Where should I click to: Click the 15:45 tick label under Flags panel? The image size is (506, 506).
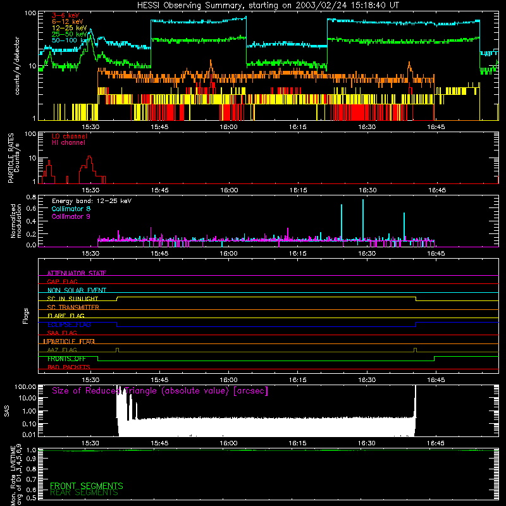coord(159,380)
